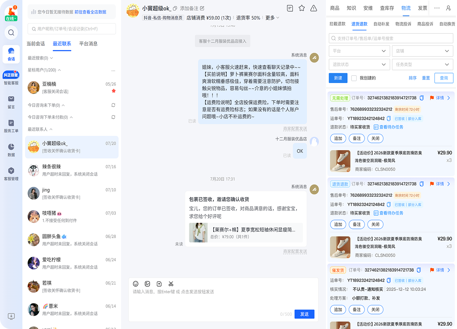Open the 查库存 tab
This screenshot has height=329, width=457.
coord(387,8)
